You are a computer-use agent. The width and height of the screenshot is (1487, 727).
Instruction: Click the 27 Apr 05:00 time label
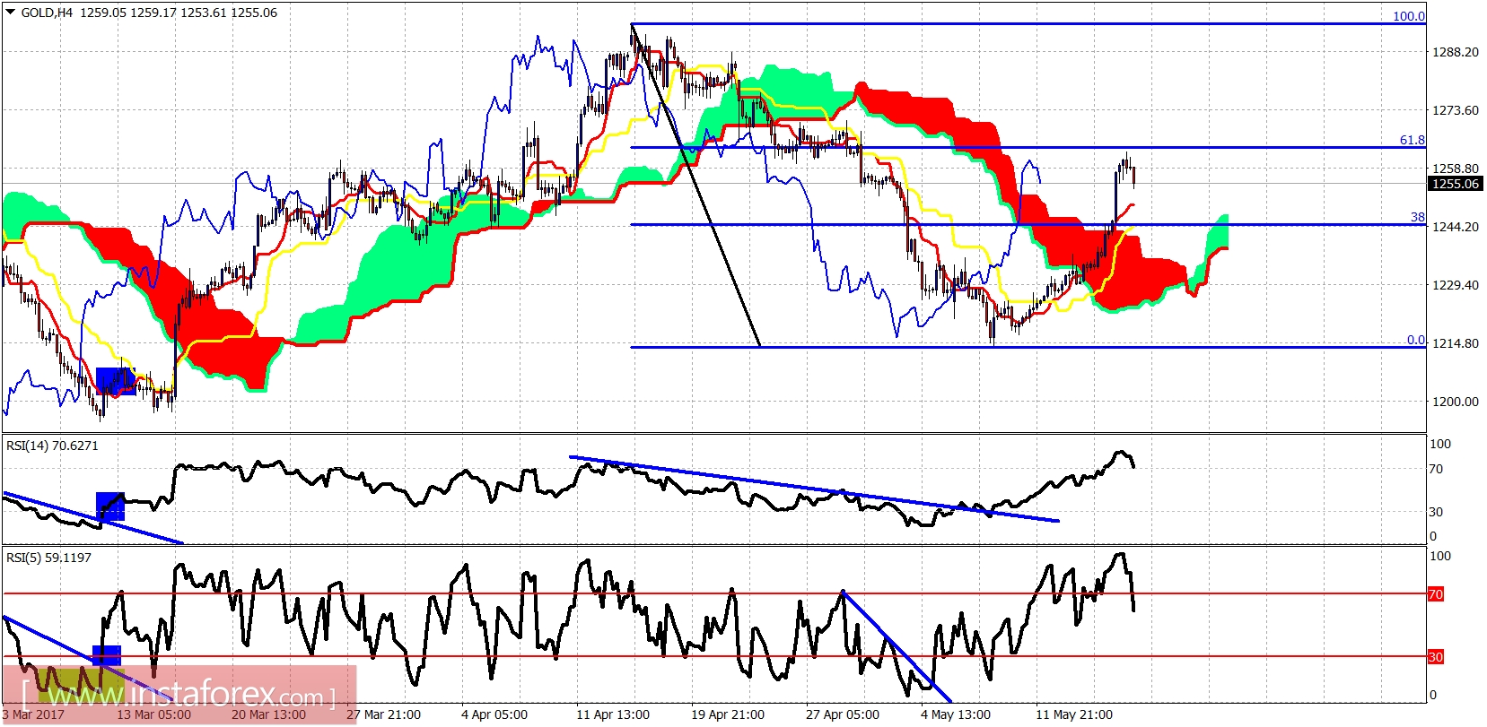tap(843, 714)
